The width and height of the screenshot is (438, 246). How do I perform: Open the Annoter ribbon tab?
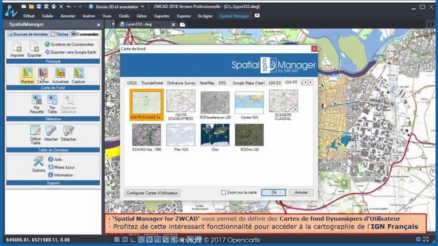68,16
